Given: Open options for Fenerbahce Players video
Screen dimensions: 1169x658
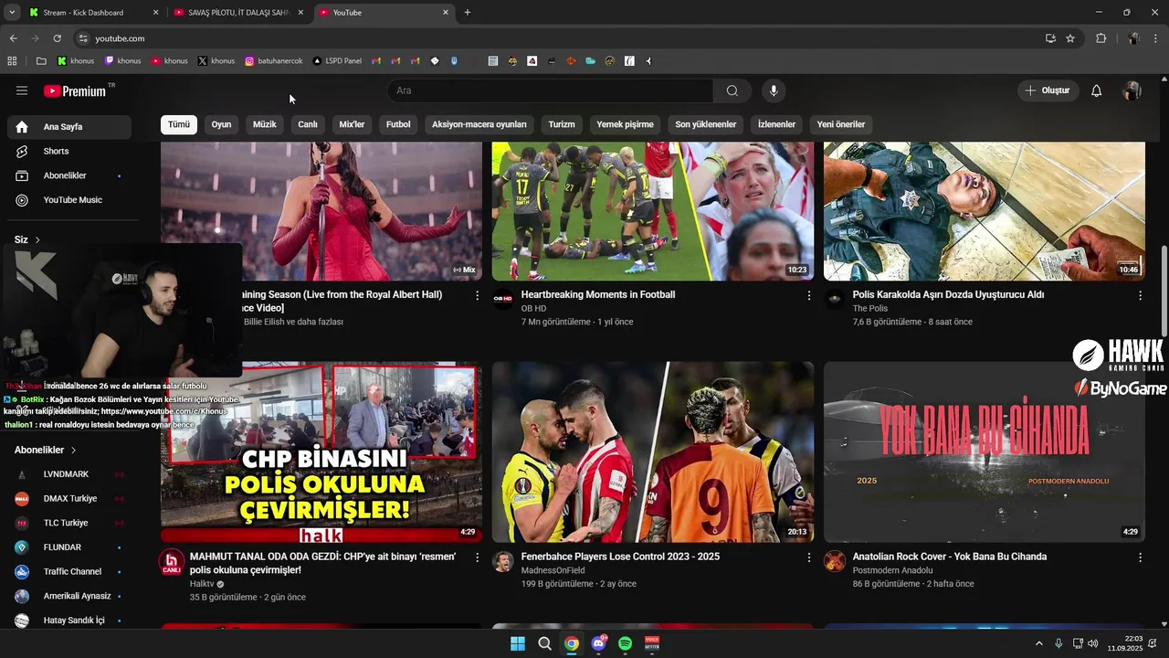Looking at the screenshot, I should (808, 557).
